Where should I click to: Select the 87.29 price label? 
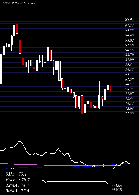pos(130,60)
